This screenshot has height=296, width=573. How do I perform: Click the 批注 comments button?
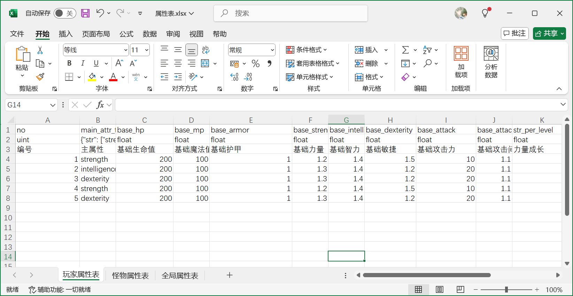(514, 33)
